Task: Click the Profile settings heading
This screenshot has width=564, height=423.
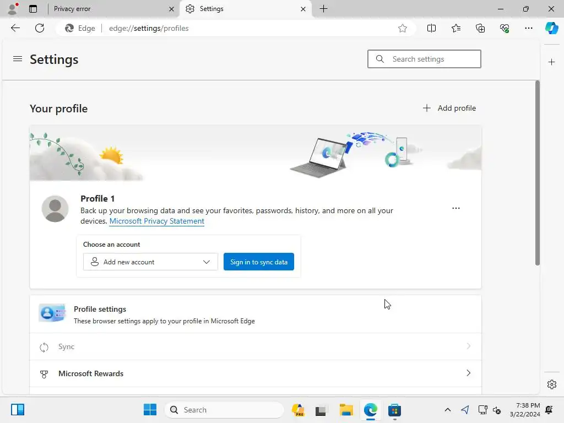Action: coord(100,309)
